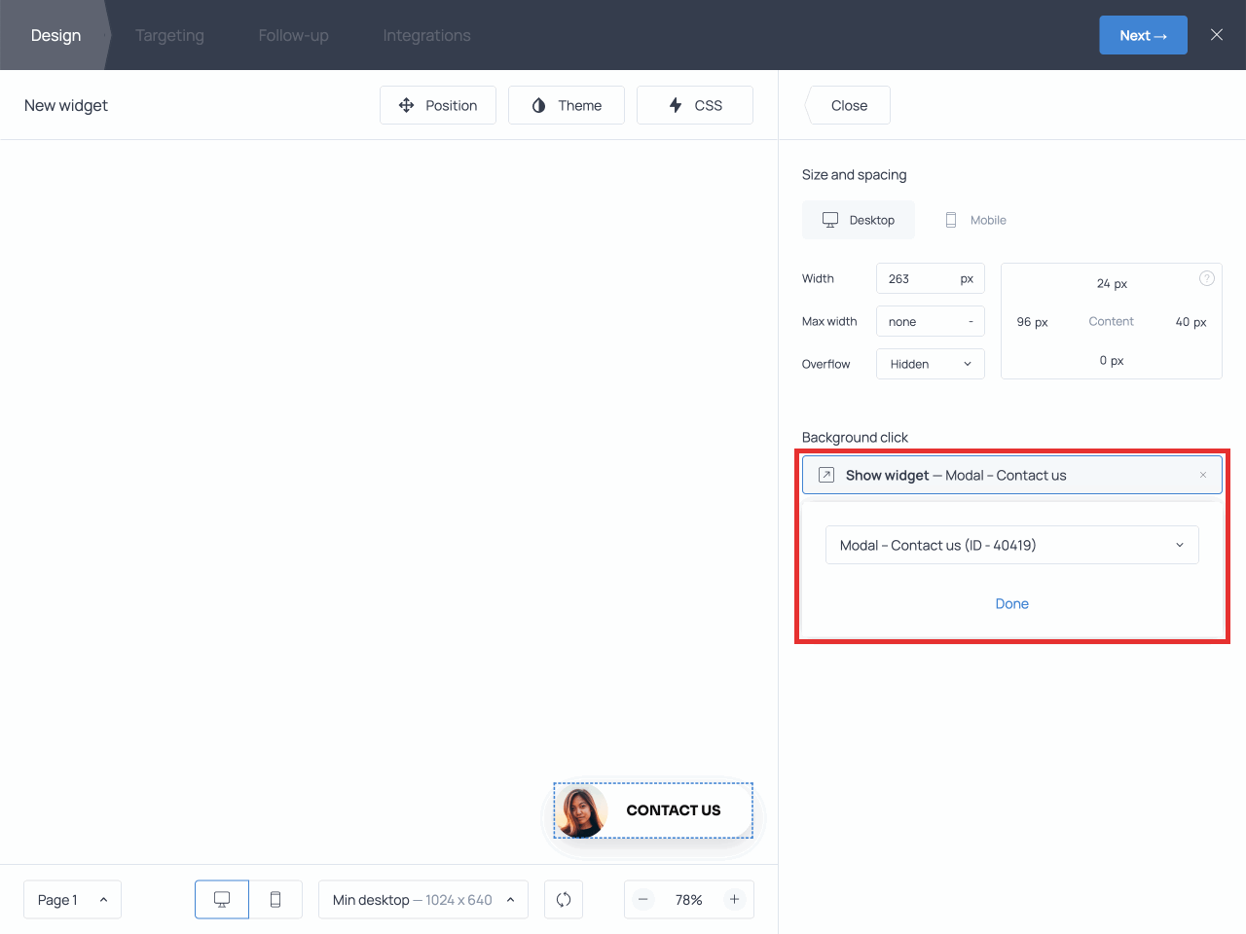Go to the Targeting tab
The width and height of the screenshot is (1246, 934).
click(169, 35)
